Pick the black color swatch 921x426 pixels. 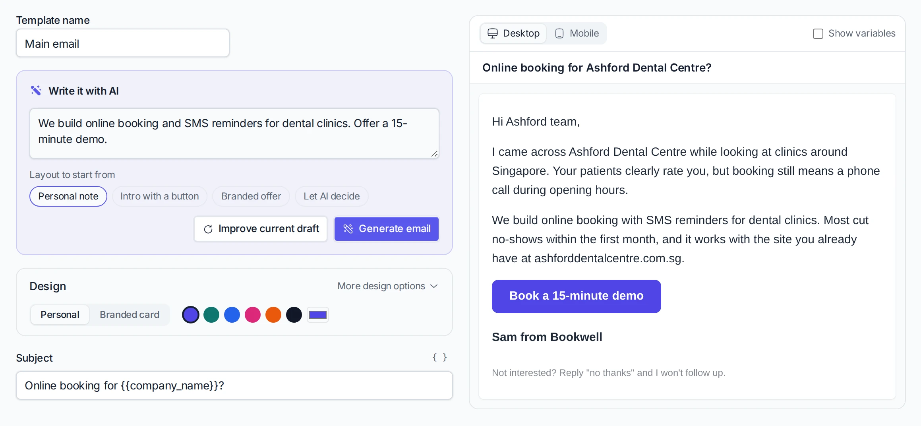294,315
